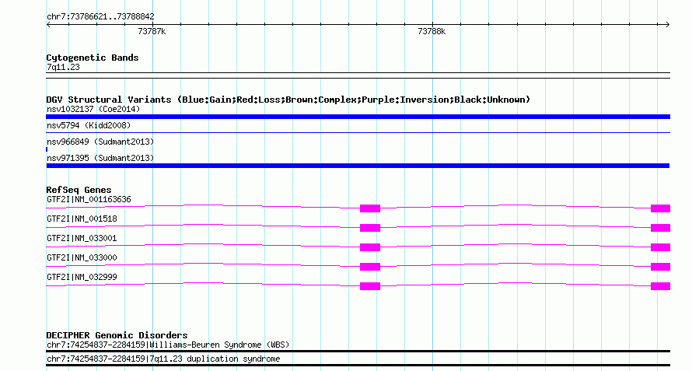The width and height of the screenshot is (692, 371).
Task: Open variant nsv5794 (Kidd2008) label
Action: tap(89, 125)
